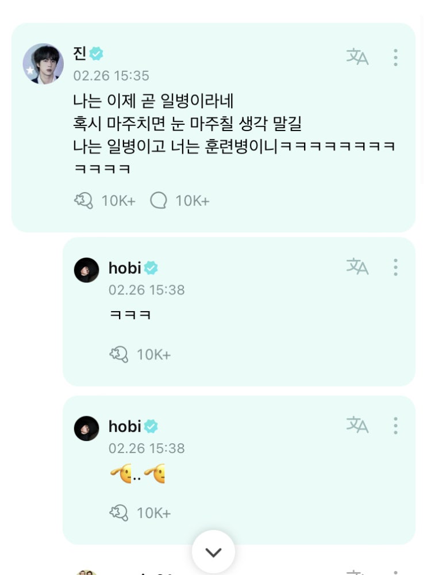Open more options on 진's post

tap(395, 57)
